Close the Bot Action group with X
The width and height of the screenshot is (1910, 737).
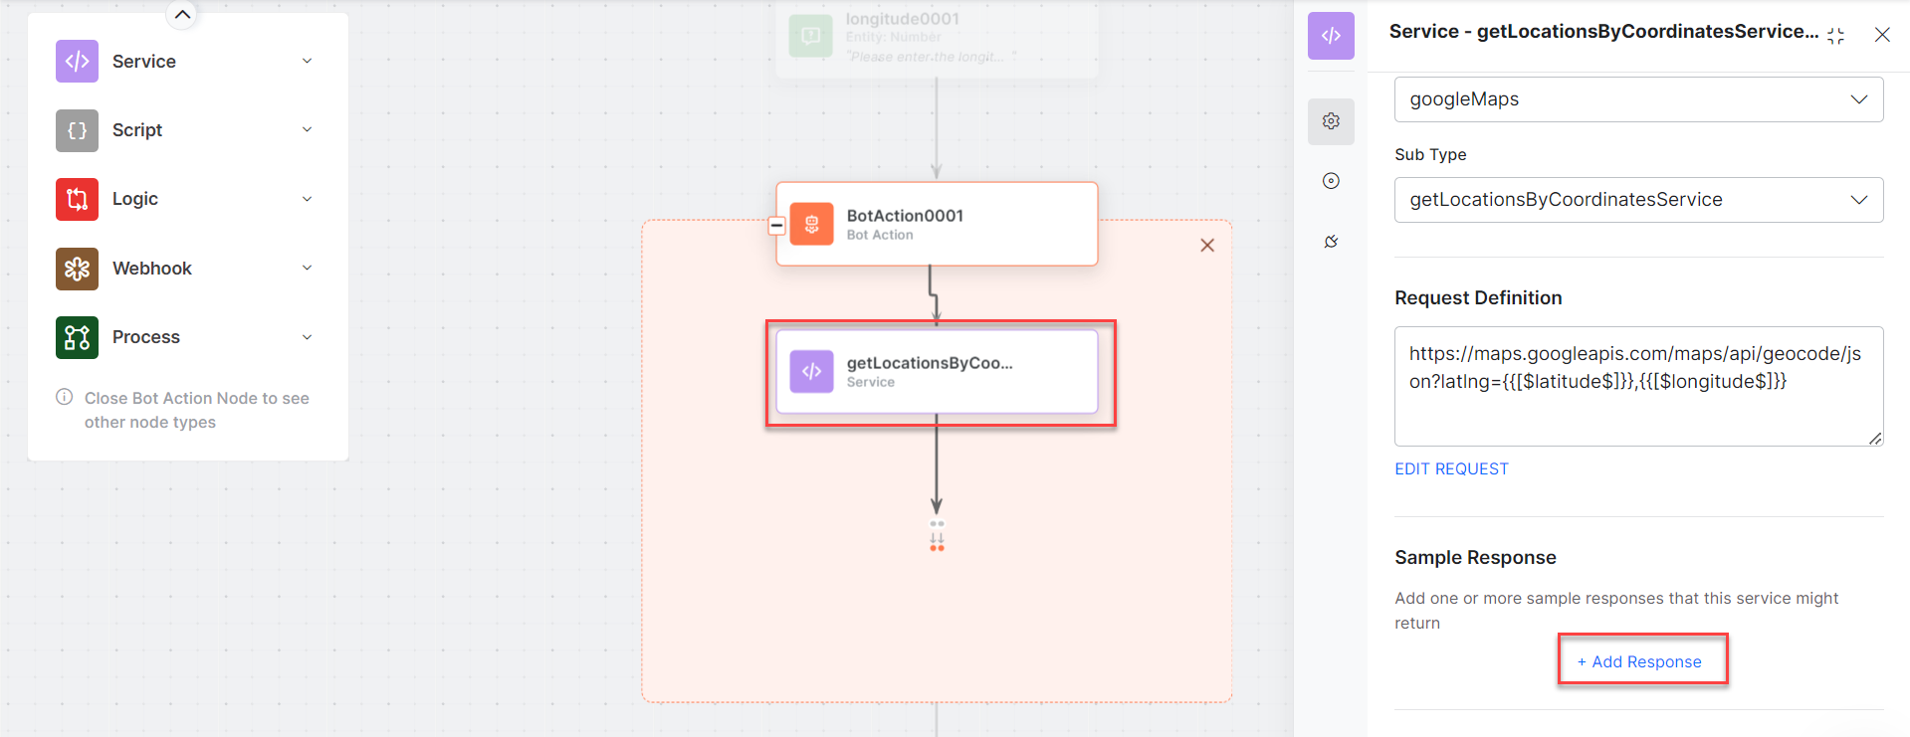(1207, 246)
